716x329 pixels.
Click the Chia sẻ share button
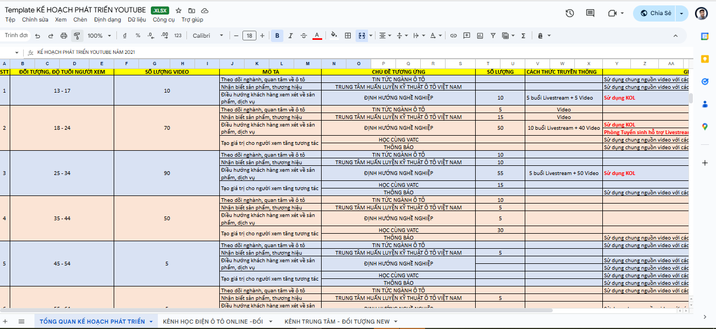click(x=655, y=13)
